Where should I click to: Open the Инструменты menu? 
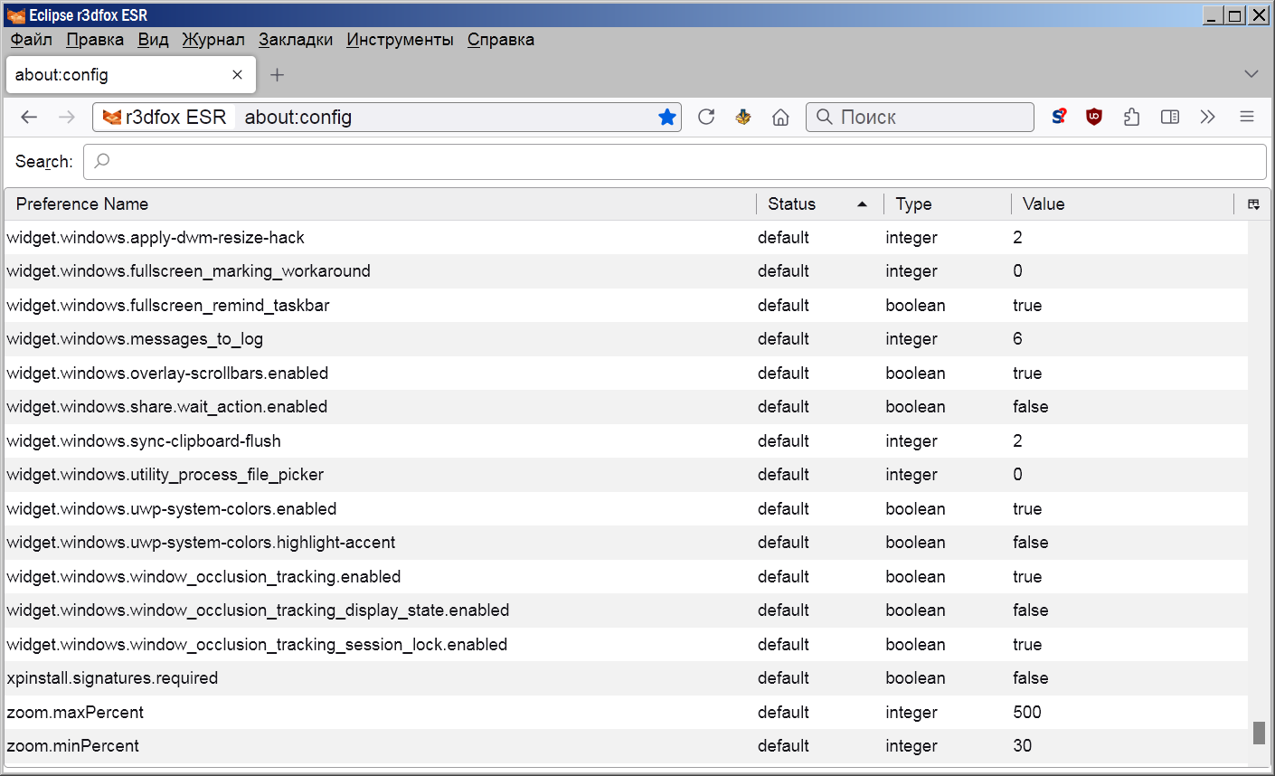[x=400, y=40]
